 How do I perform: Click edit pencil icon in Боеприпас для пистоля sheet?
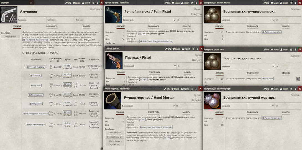point(298,79)
